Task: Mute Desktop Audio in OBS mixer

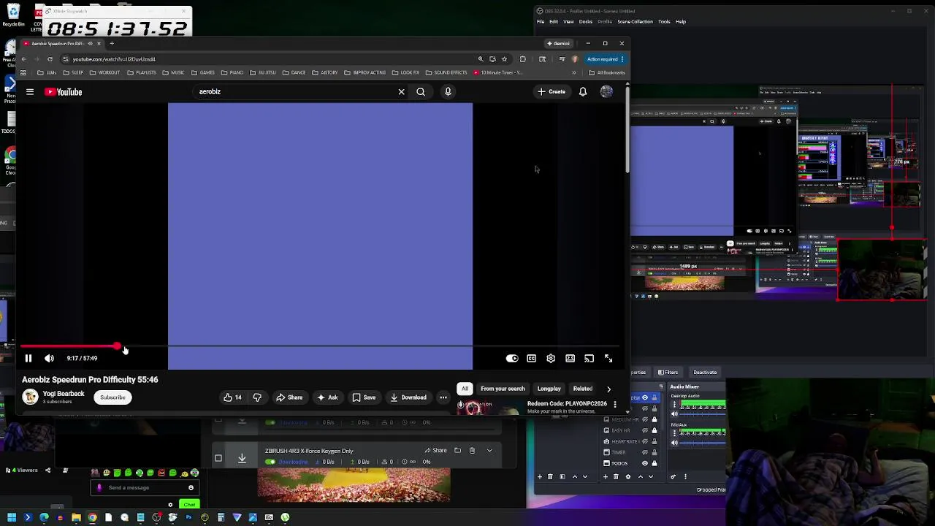Action: point(674,414)
